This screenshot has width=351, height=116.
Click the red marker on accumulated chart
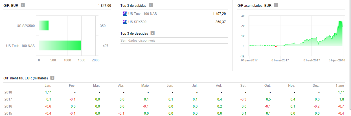276,46
